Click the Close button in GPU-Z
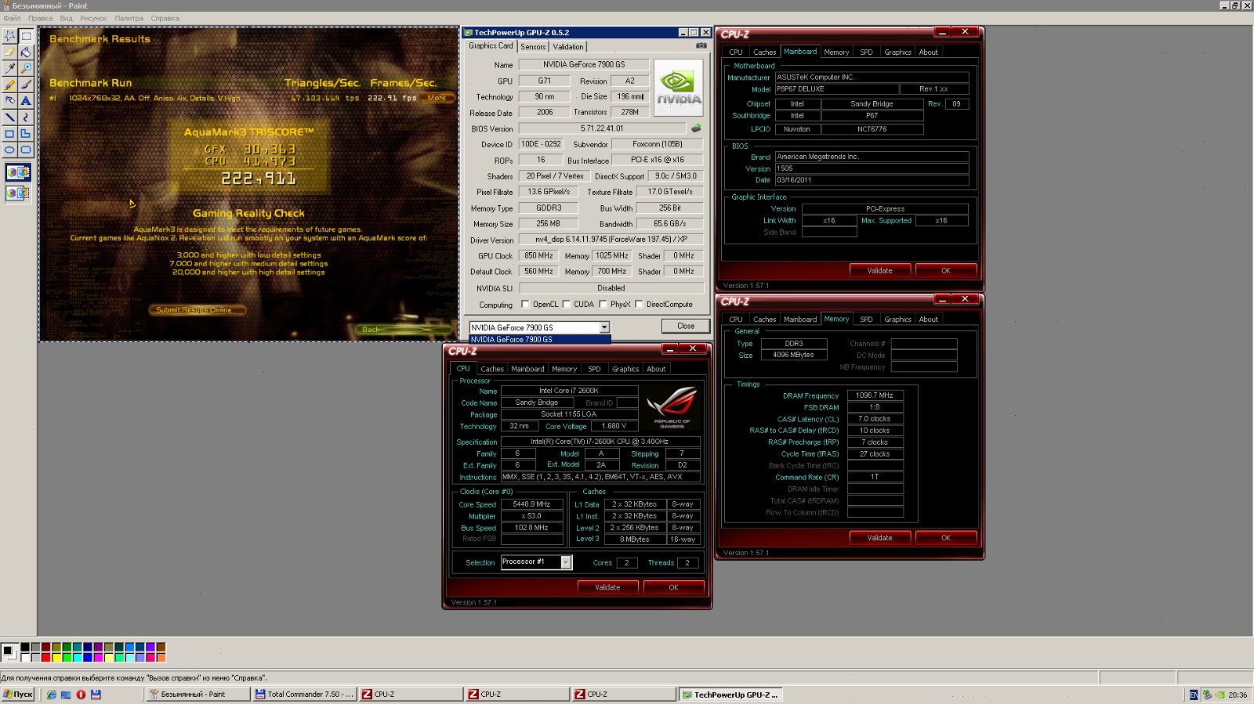 [686, 326]
